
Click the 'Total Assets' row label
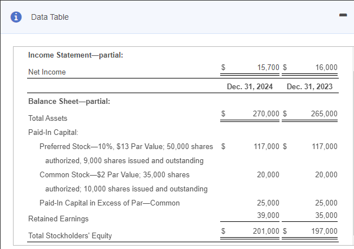47,118
